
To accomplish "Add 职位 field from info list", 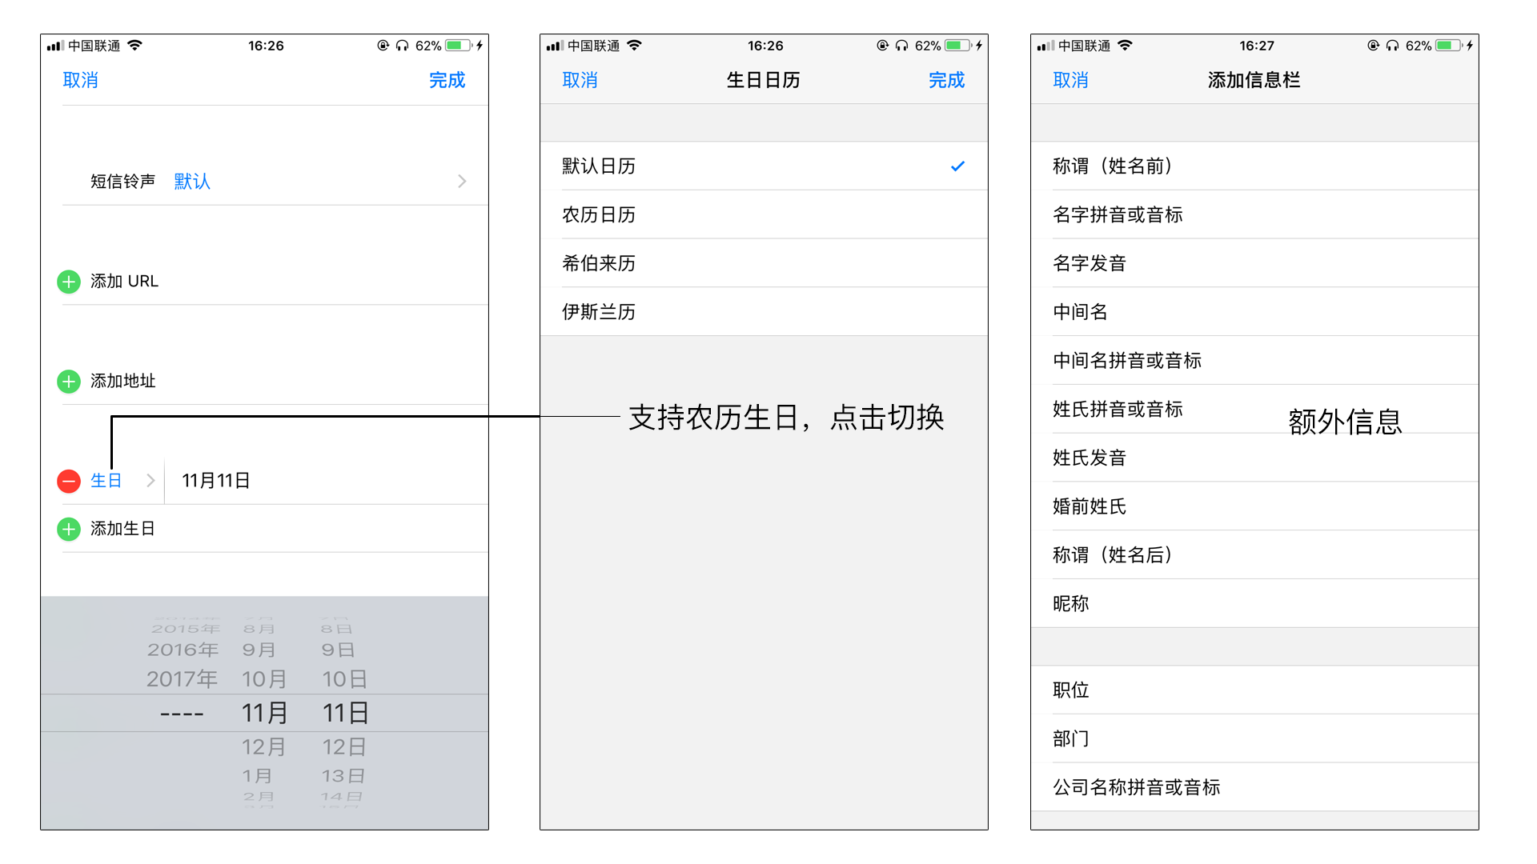I will tap(1071, 690).
